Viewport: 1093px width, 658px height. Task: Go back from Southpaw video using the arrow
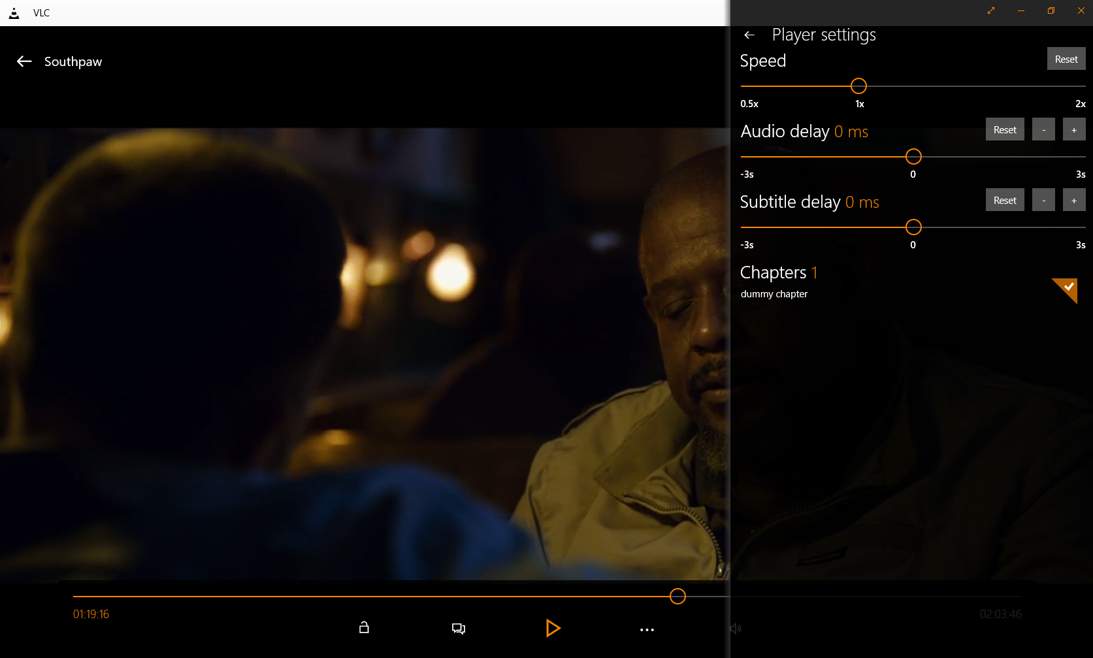pos(24,61)
